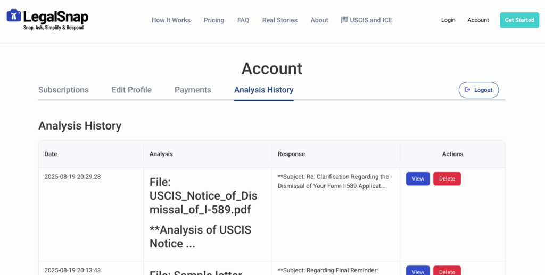Click the Account link in header
Viewport: 545px width, 275px height.
click(478, 20)
